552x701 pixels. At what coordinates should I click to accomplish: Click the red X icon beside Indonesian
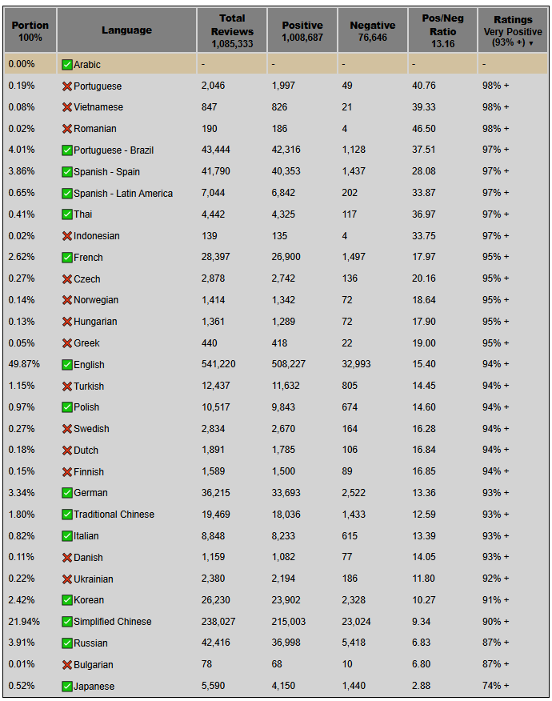click(67, 236)
